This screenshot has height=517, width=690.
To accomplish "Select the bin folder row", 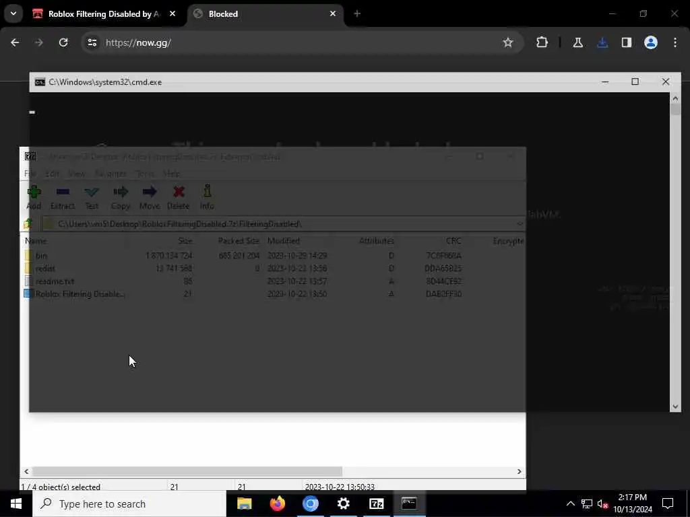I will [x=273, y=255].
